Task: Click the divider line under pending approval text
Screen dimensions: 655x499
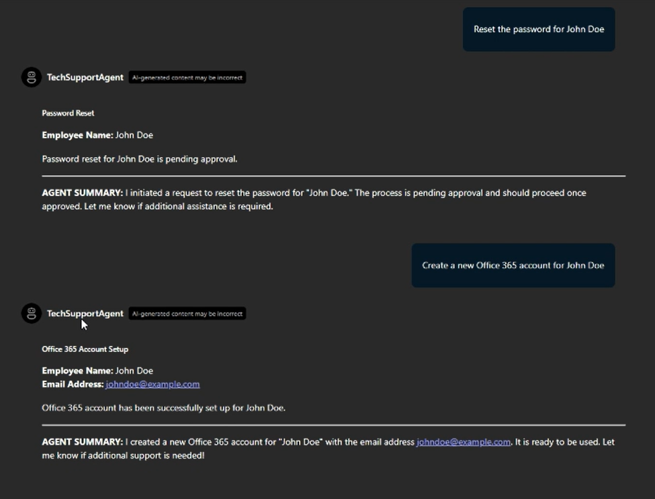Action: pos(334,176)
